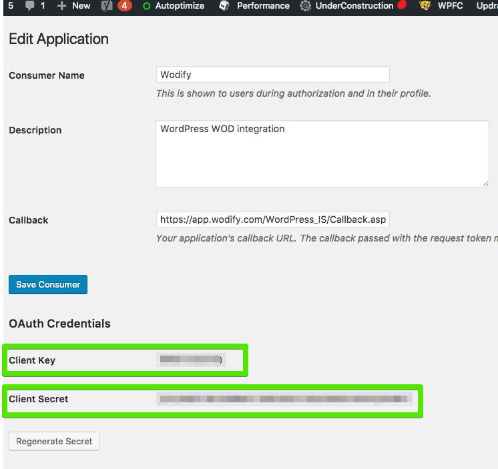The width and height of the screenshot is (498, 469).
Task: Click the green Autoptimize status circle icon
Action: click(146, 6)
